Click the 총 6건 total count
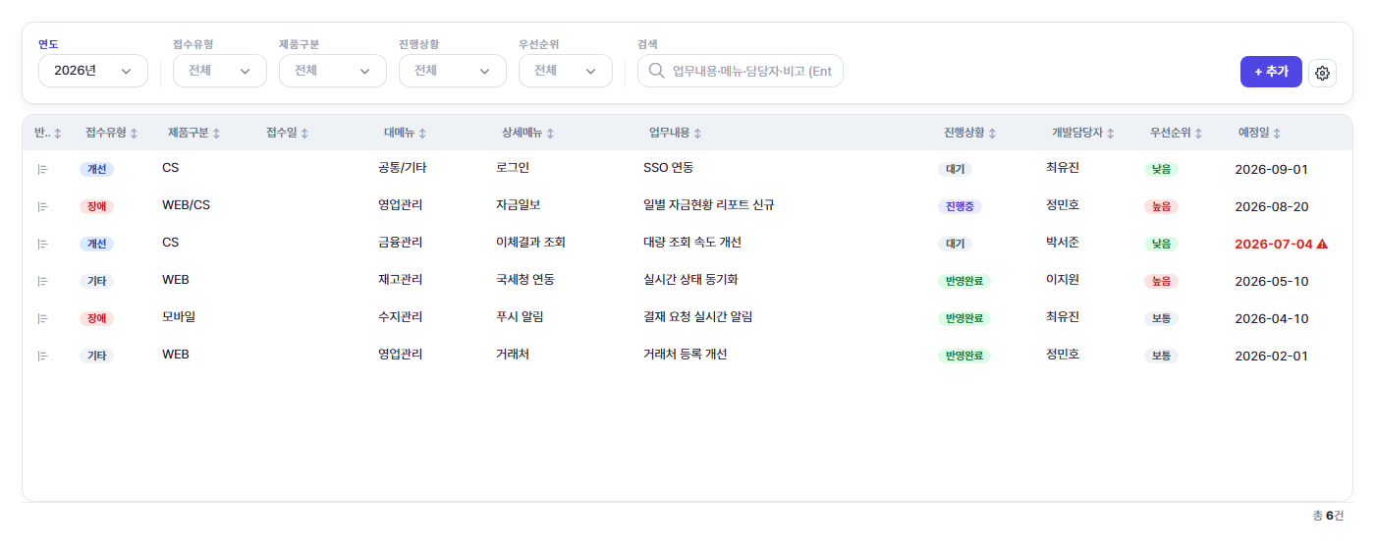 [x=1328, y=516]
